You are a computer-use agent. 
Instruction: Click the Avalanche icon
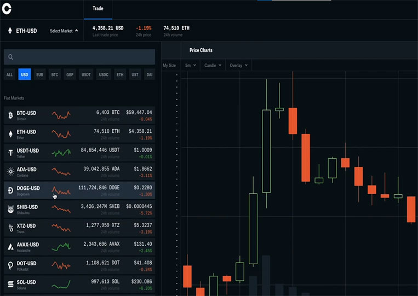tap(10, 247)
